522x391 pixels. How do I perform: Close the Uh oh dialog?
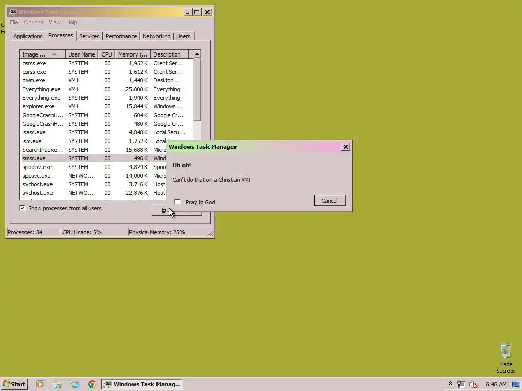[x=346, y=147]
